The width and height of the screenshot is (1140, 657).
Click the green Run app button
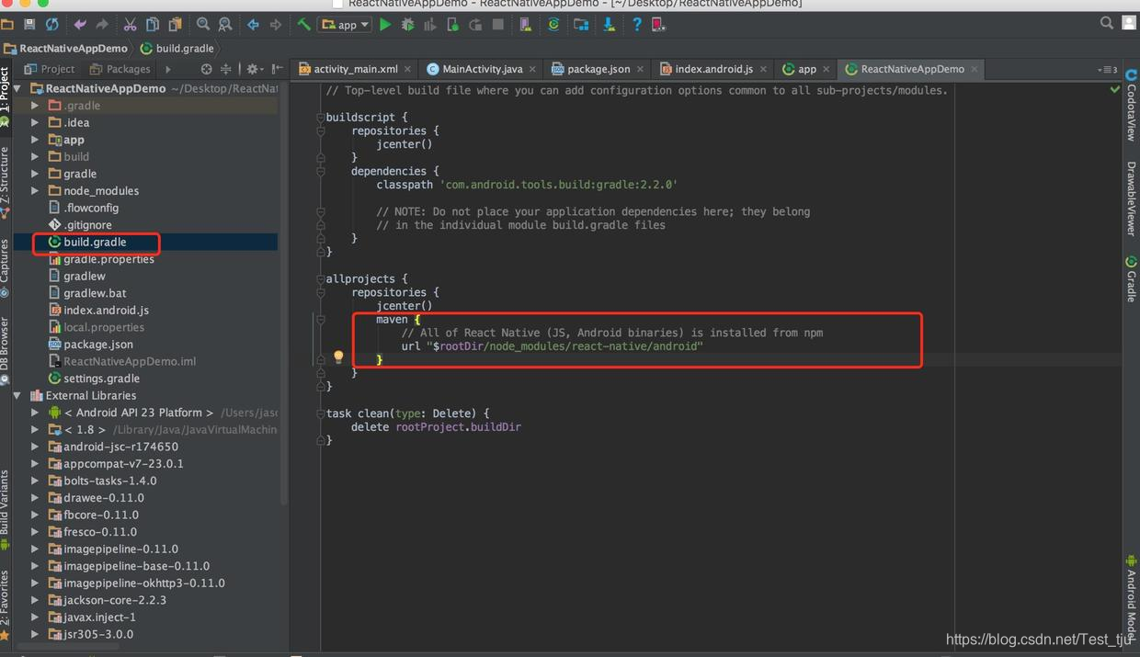pos(385,24)
